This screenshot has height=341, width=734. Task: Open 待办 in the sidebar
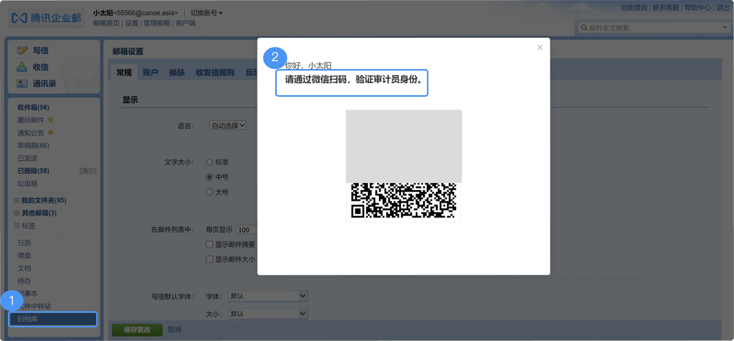click(24, 281)
